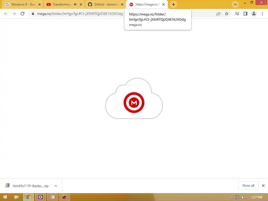Image resolution: width=268 pixels, height=201 pixels.
Task: Close the GitHub tab
Action: [x=122, y=4]
